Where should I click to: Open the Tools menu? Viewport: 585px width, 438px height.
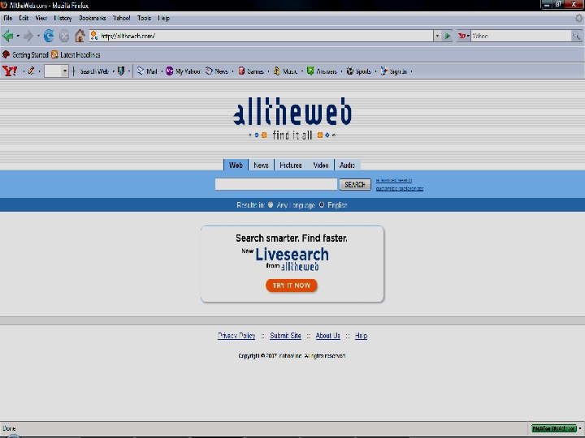[x=144, y=18]
